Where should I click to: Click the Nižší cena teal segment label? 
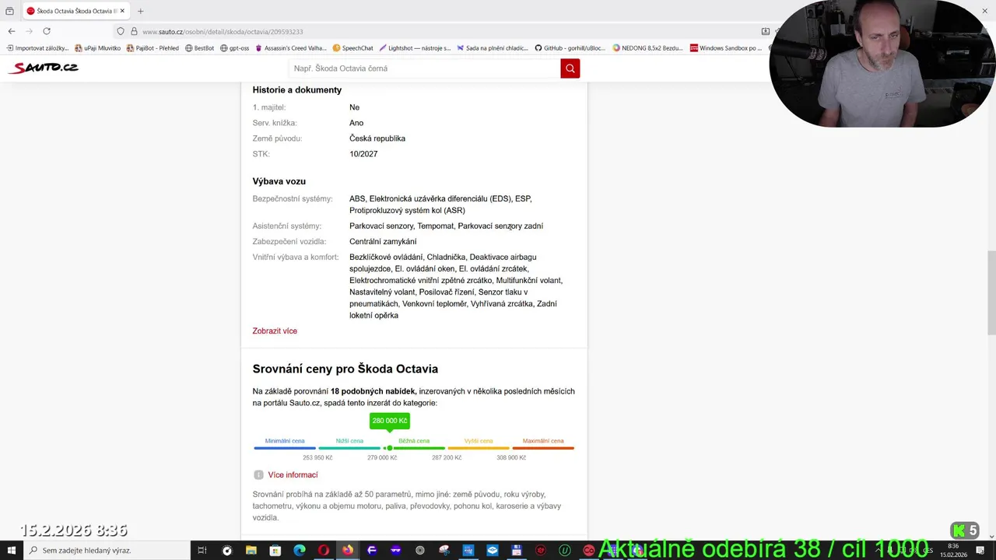click(349, 441)
